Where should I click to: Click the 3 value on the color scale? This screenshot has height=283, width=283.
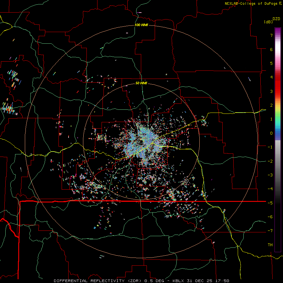tap(271, 91)
